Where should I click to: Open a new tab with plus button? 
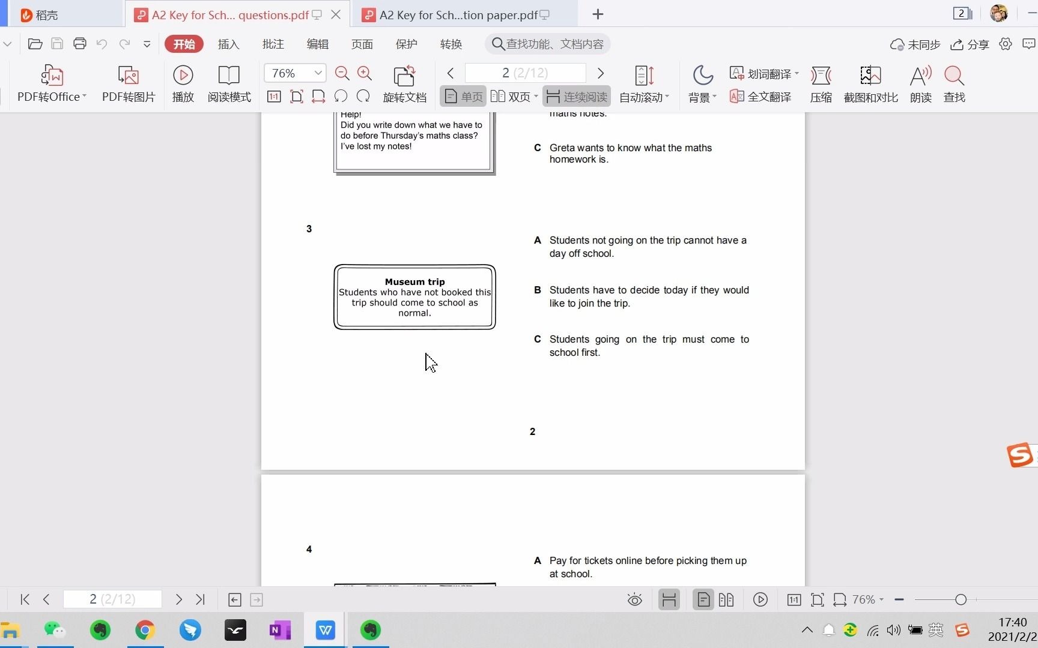[x=598, y=14]
